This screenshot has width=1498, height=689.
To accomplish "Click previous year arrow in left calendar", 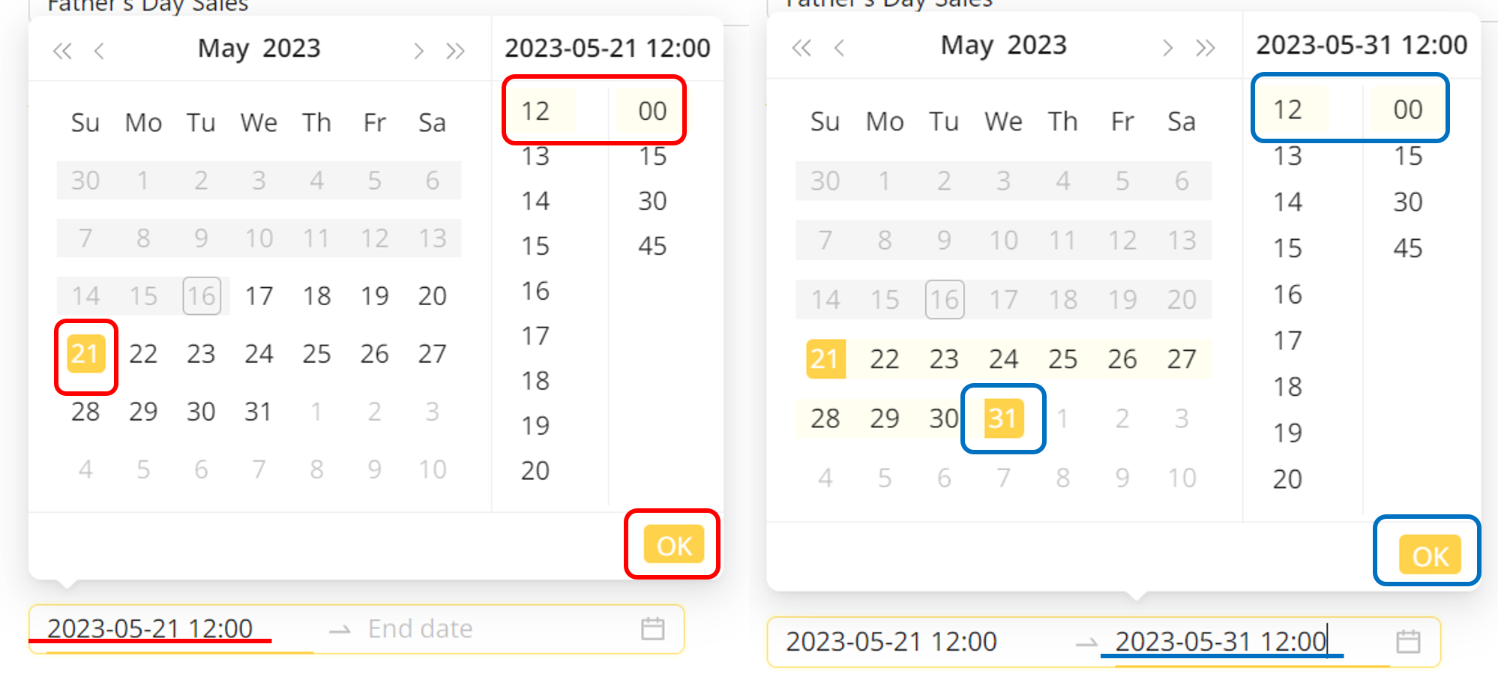I will coord(62,51).
